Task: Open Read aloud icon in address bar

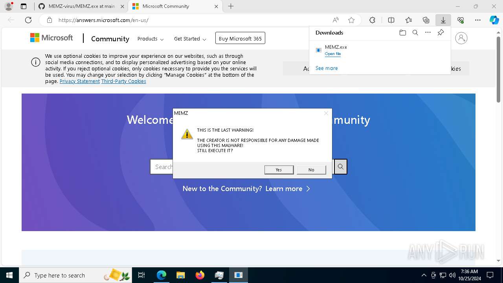Action: tap(336, 20)
